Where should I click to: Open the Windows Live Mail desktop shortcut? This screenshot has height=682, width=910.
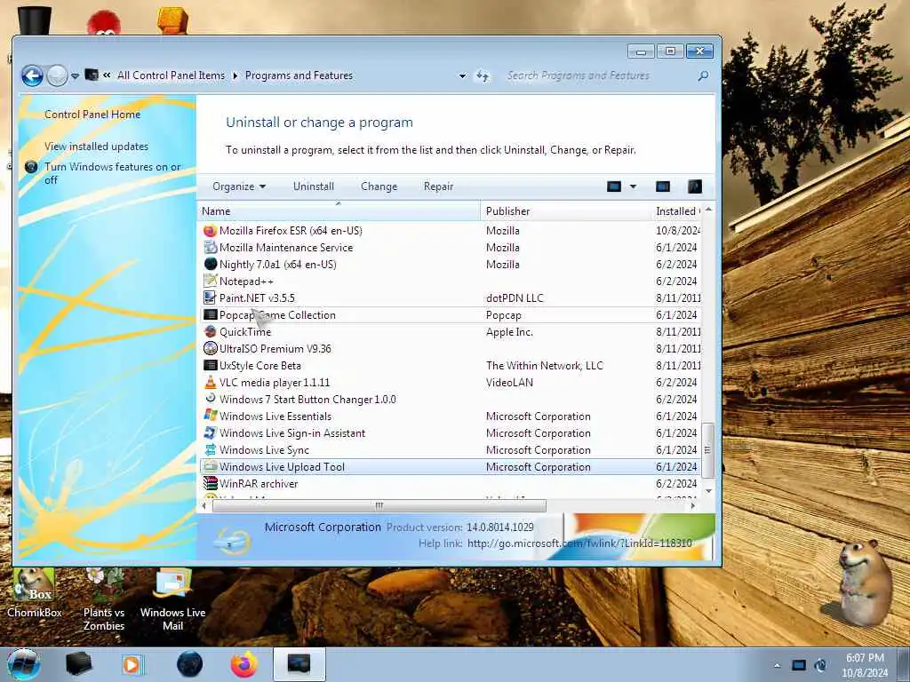pos(173,600)
